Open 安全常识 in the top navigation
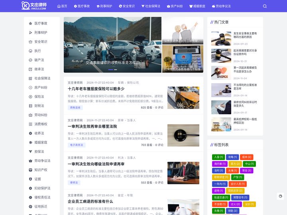Image resolution: width=287 pixels, height=215 pixels. tap(127, 6)
